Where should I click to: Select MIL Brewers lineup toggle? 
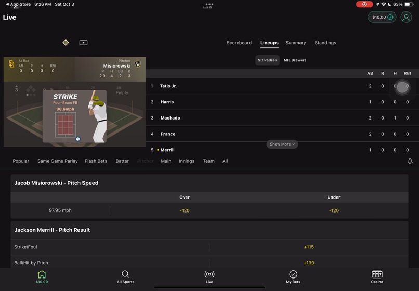(x=295, y=60)
